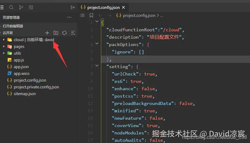Collapse the sidebar panel arrow icon
The image size is (250, 143).
(x=73, y=7)
